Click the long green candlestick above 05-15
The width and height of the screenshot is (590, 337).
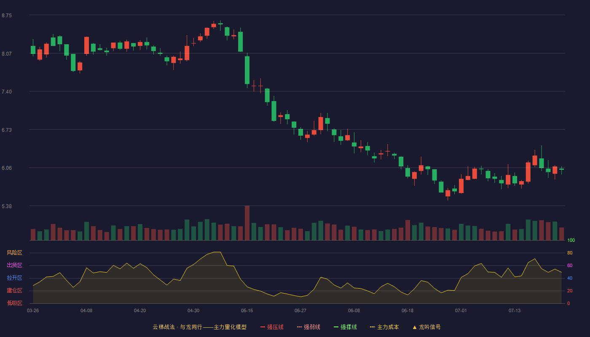point(247,70)
